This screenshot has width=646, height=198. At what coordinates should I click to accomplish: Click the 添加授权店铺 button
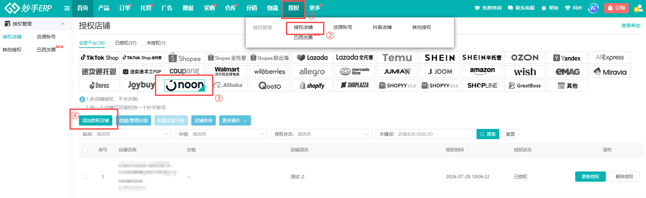[x=96, y=120]
